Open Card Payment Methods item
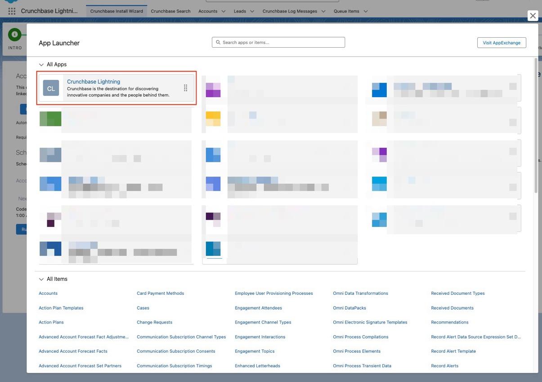 [160, 293]
